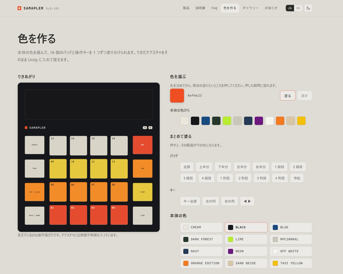Click the SAMAPLER logo in the header
The height and width of the screenshot is (274, 343).
[38, 8]
